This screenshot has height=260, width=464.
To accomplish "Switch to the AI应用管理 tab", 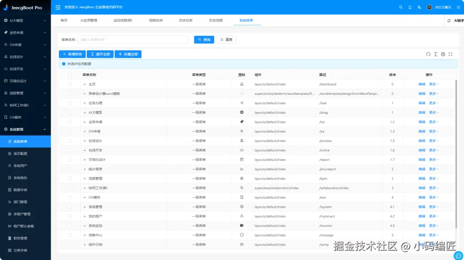I will pos(89,21).
